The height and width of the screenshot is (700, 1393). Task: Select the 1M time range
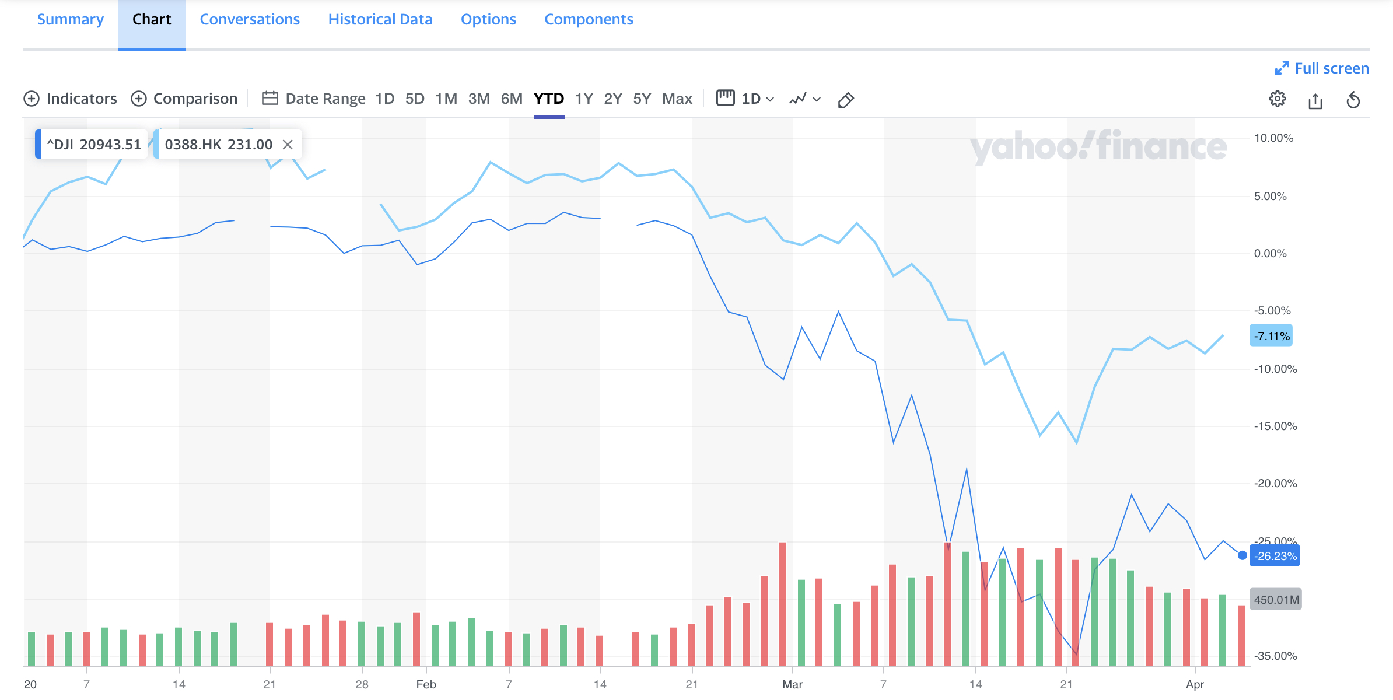coord(446,99)
